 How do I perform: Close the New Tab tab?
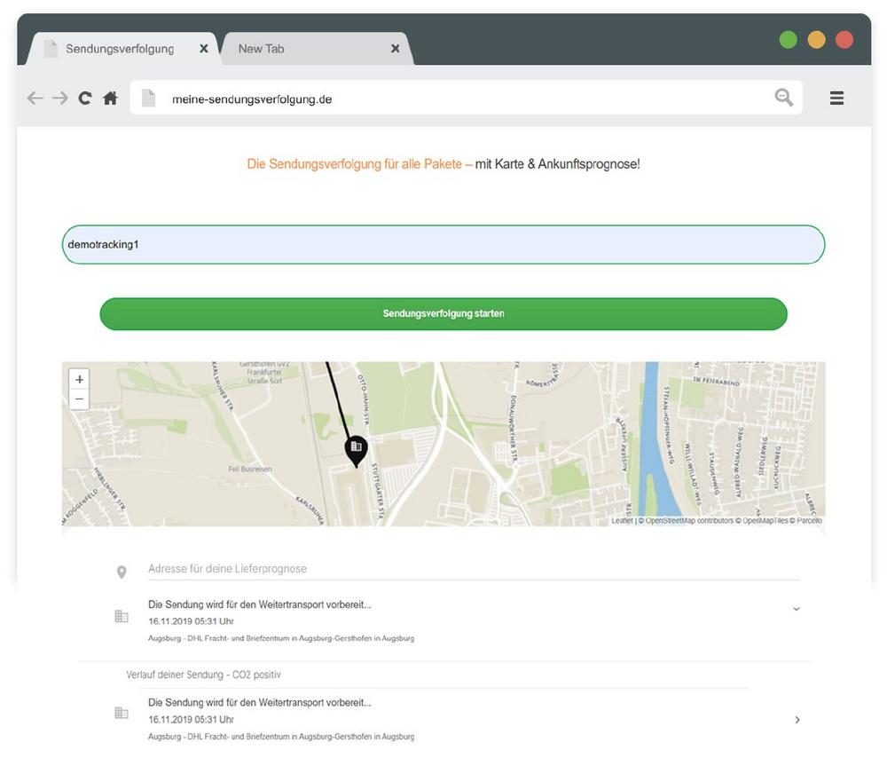[396, 49]
